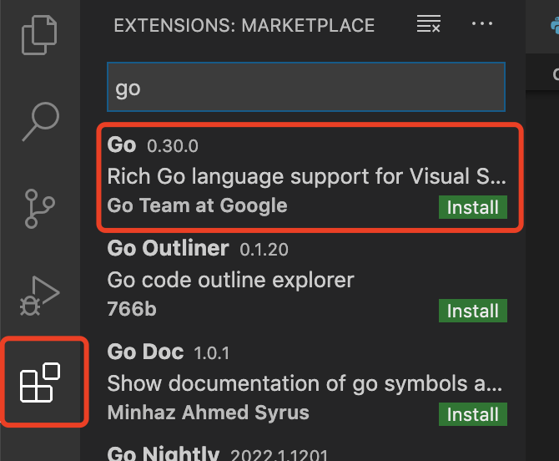
Task: Click the Python file icon in editor tab
Action: [x=555, y=26]
